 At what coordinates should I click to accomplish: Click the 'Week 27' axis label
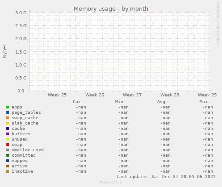tap(132, 95)
